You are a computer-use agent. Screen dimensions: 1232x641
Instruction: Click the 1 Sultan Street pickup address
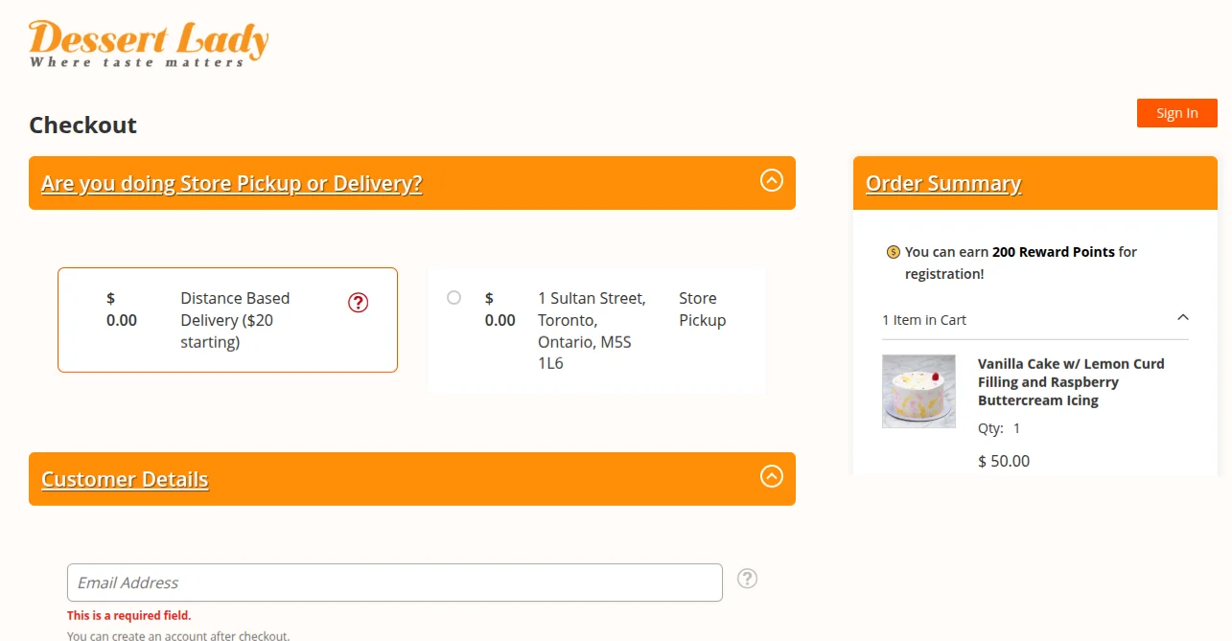coord(591,331)
